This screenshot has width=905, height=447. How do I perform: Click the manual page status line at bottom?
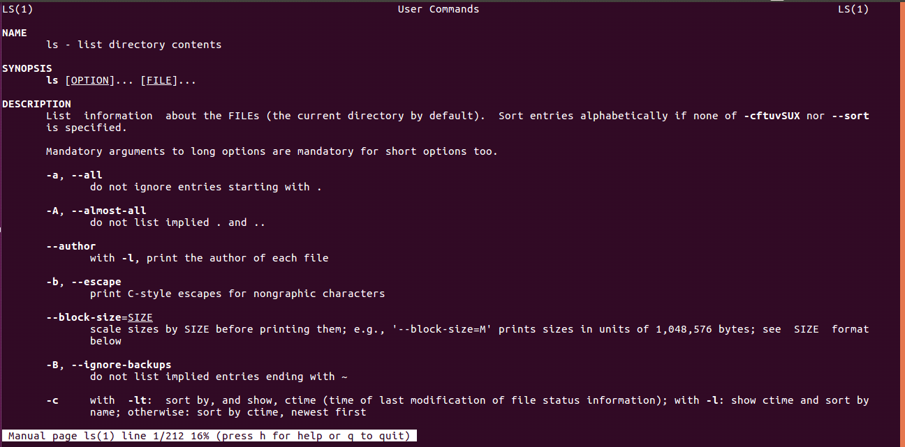(209, 436)
